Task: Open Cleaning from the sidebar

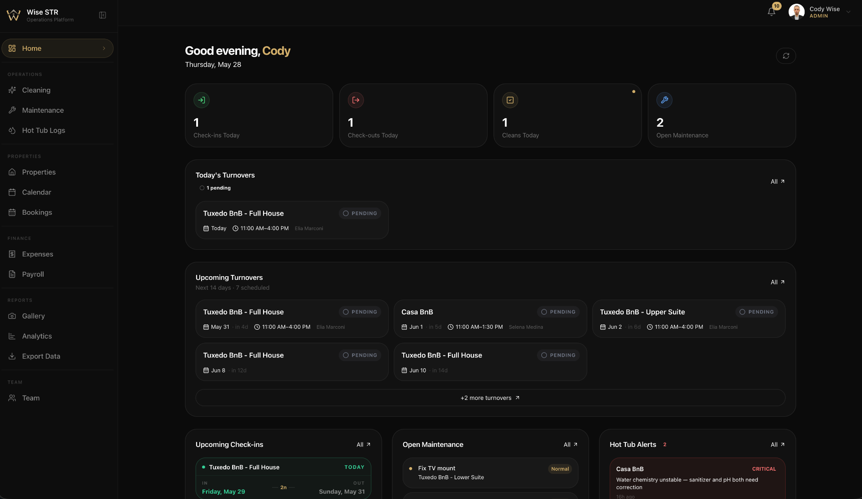Action: click(57, 90)
